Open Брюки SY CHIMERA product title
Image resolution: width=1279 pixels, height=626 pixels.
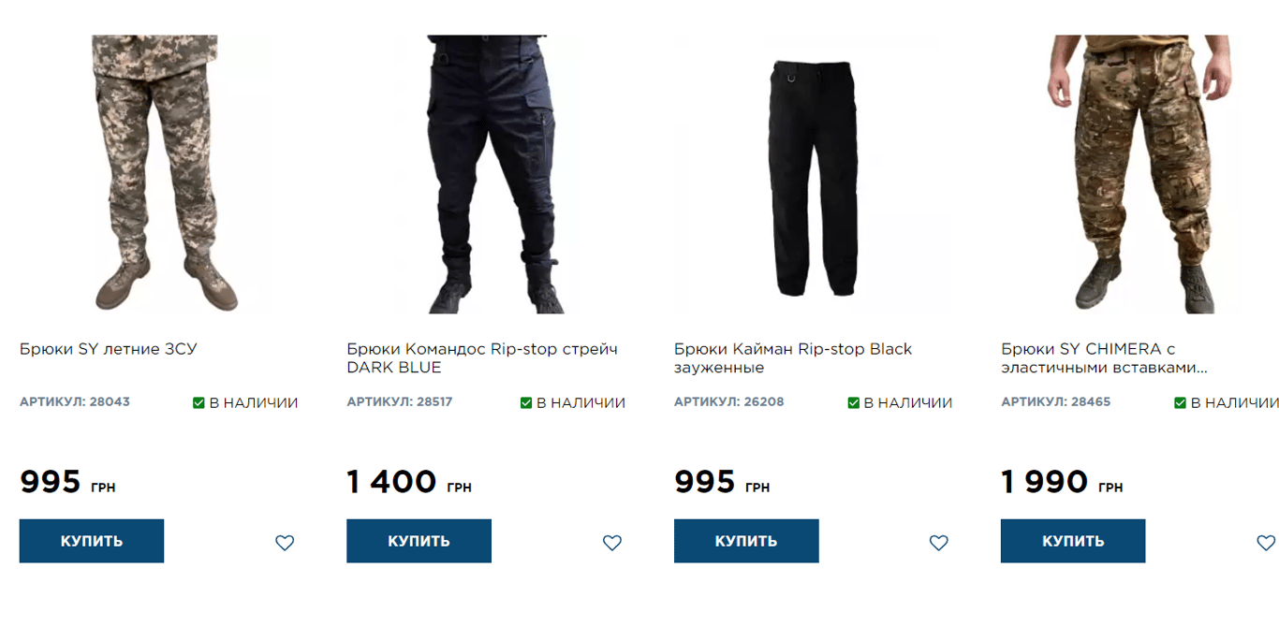[1103, 358]
